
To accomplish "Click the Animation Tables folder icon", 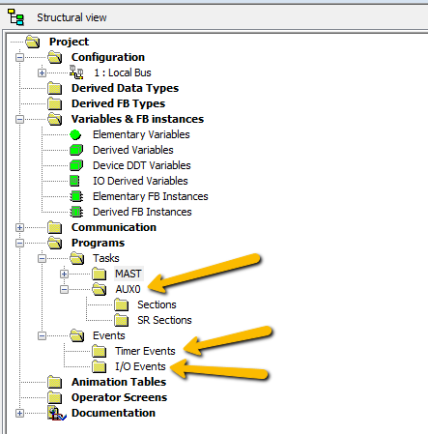I will point(55,382).
